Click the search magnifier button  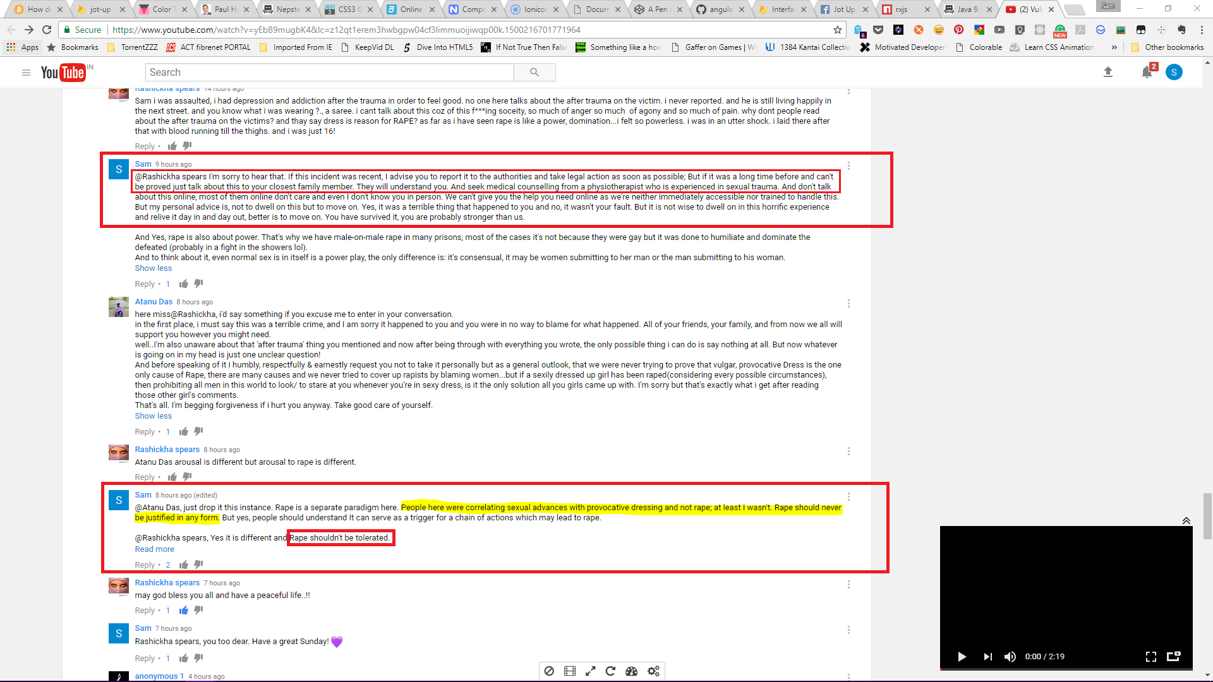coord(534,73)
